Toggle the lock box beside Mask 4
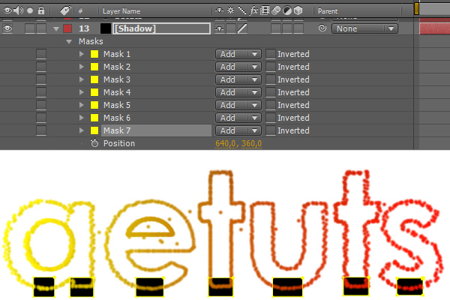 pyautogui.click(x=41, y=92)
